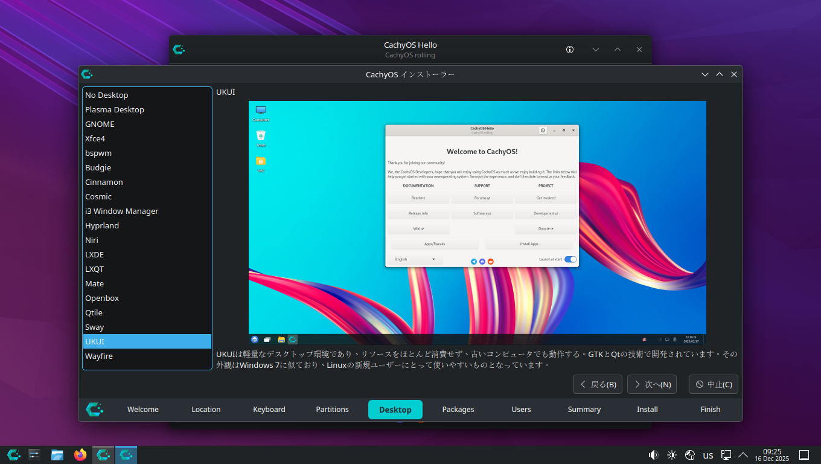Select "No Desktop" in the desktop list
This screenshot has width=821, height=464.
click(147, 95)
